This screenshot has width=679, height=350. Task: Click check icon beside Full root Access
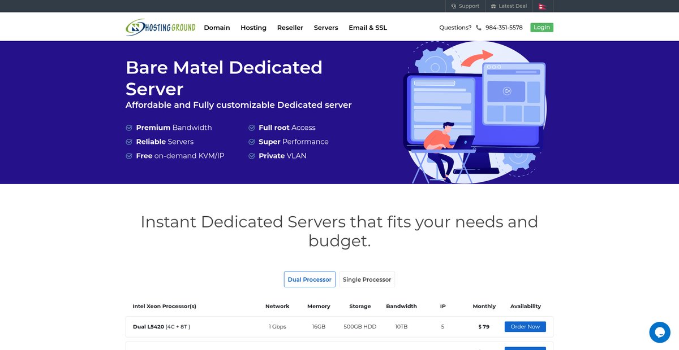(252, 128)
